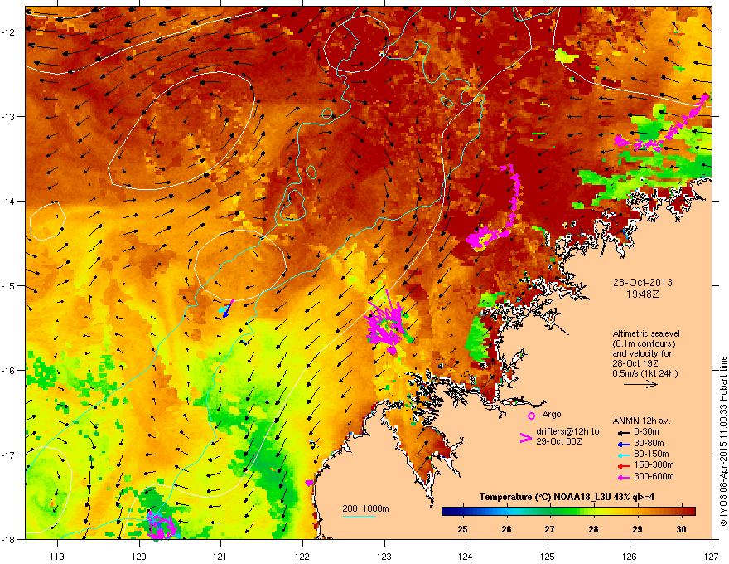Viewport: 729px width, 564px height.
Task: Click the color bar tick label '26'
Action: coord(506,529)
